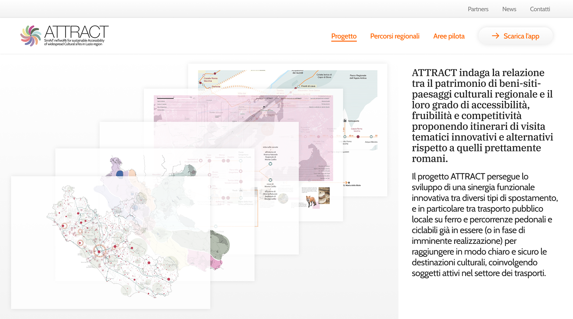Image resolution: width=573 pixels, height=319 pixels.
Task: Open the News page
Action: click(509, 9)
